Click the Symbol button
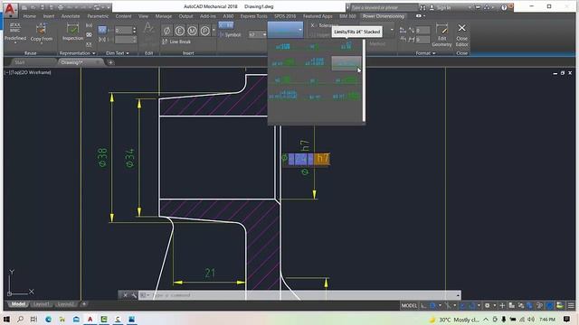 tap(230, 34)
